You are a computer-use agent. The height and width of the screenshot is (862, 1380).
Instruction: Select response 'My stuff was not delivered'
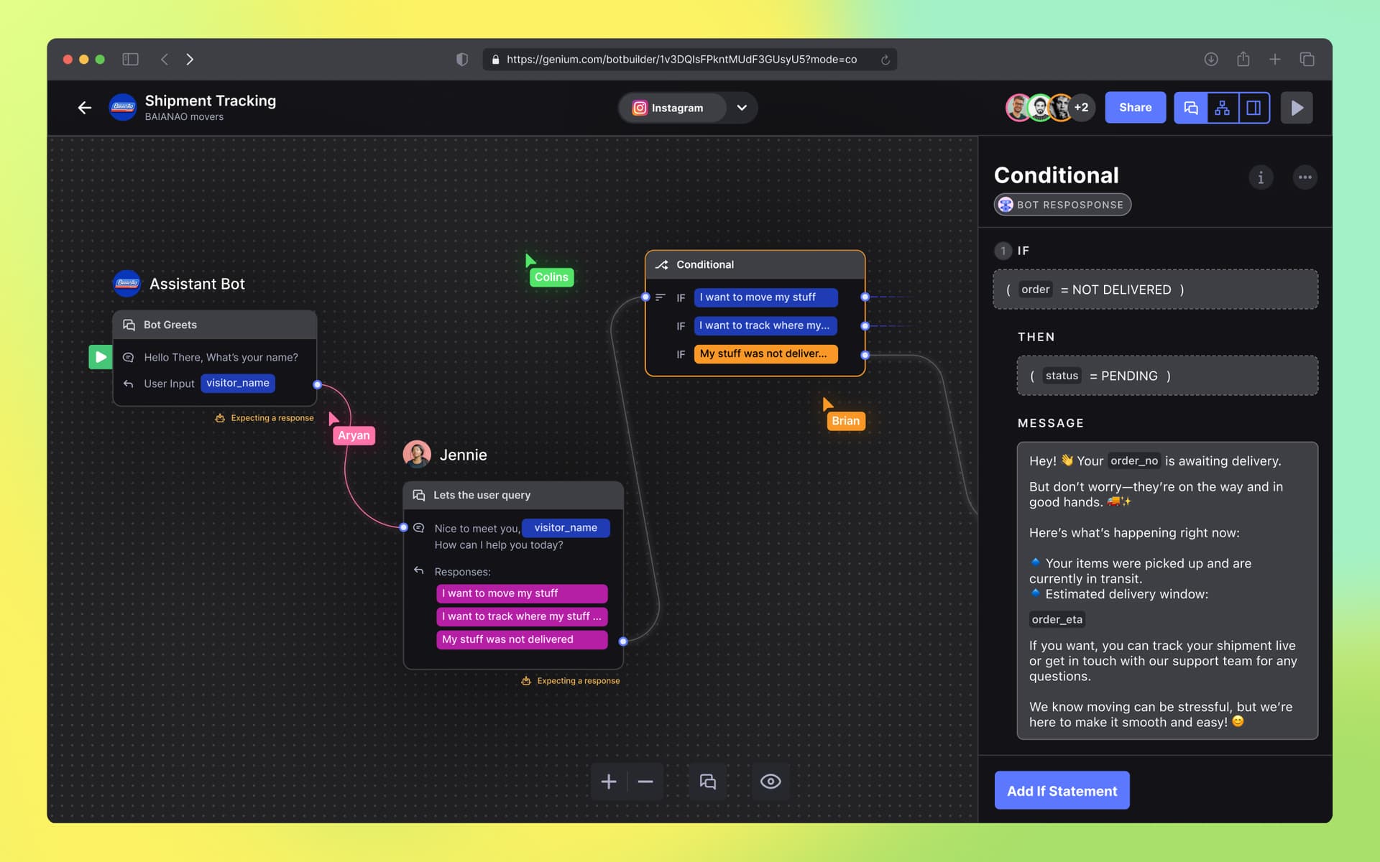pyautogui.click(x=522, y=639)
